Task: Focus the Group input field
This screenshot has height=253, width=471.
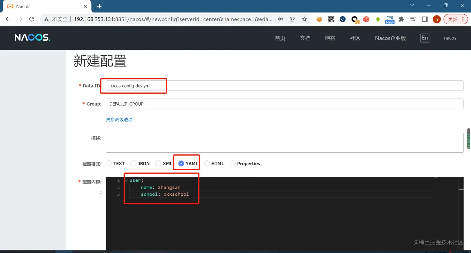Action: coord(284,104)
